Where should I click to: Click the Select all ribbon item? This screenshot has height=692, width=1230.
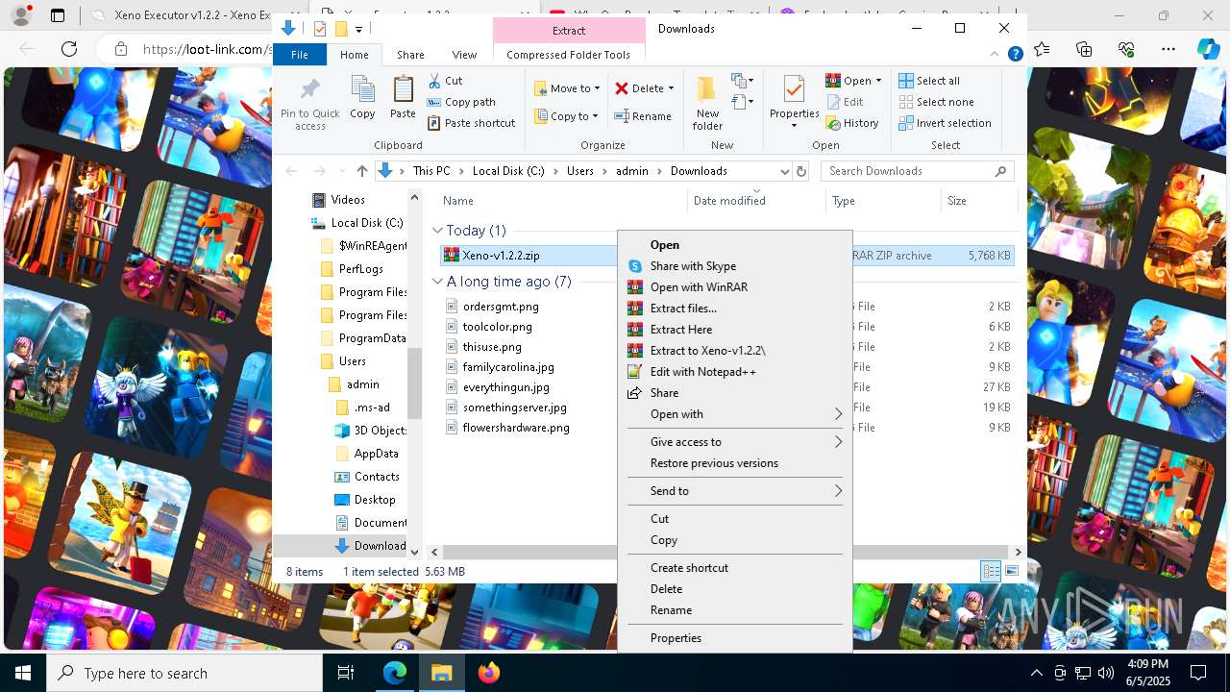929,81
